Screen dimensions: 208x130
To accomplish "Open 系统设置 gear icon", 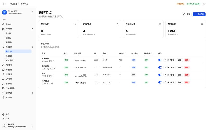I will (x=3, y=97).
